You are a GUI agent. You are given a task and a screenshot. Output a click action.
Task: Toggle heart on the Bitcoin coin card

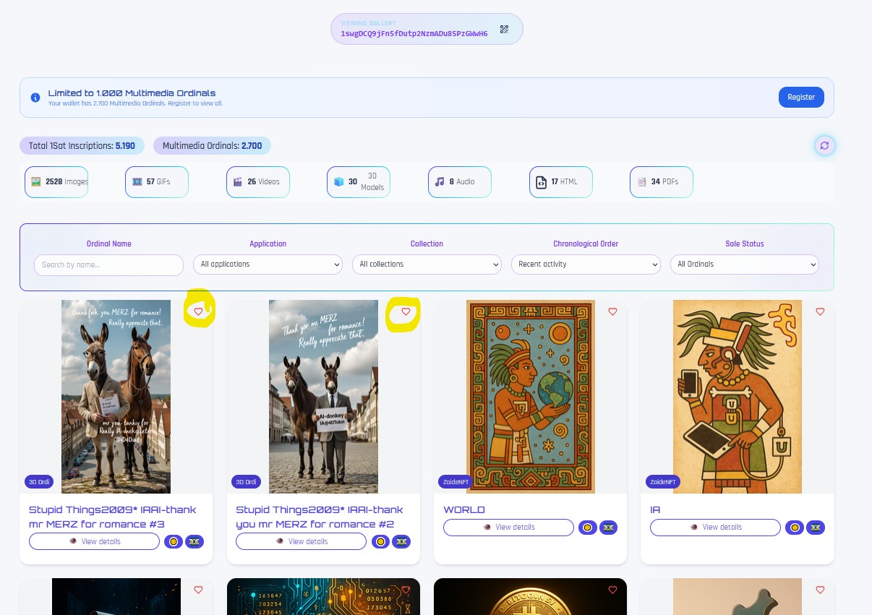click(x=612, y=590)
